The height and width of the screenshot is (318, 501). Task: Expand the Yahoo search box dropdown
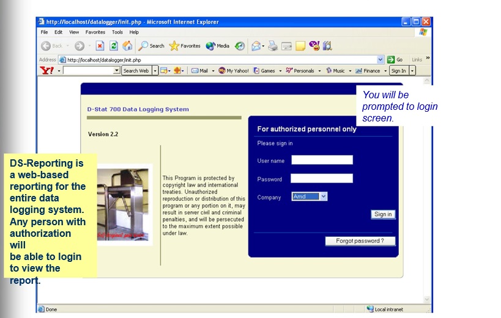(117, 71)
